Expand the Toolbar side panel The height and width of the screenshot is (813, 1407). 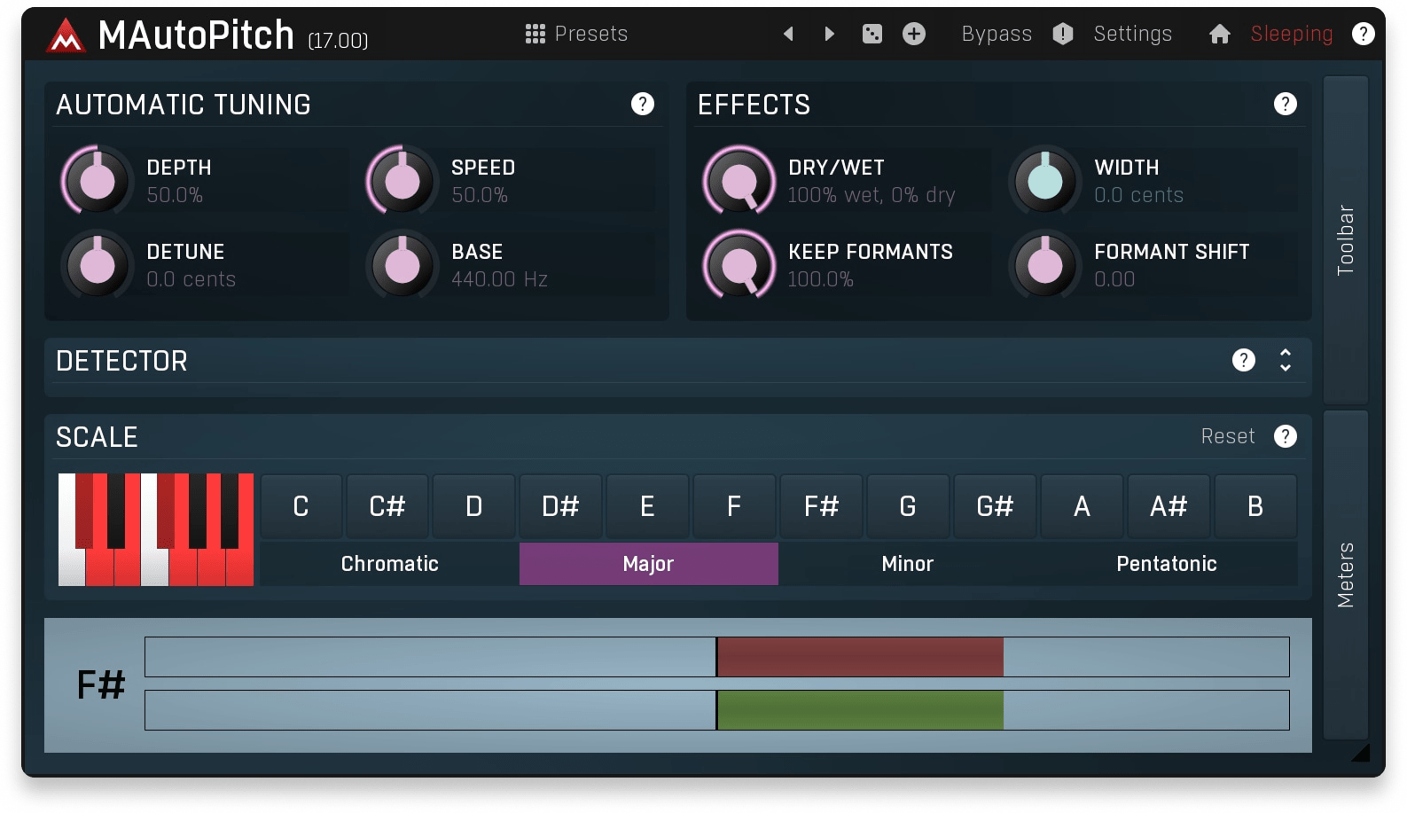pos(1345,239)
